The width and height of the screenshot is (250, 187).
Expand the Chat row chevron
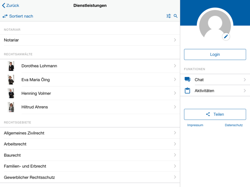(x=245, y=80)
